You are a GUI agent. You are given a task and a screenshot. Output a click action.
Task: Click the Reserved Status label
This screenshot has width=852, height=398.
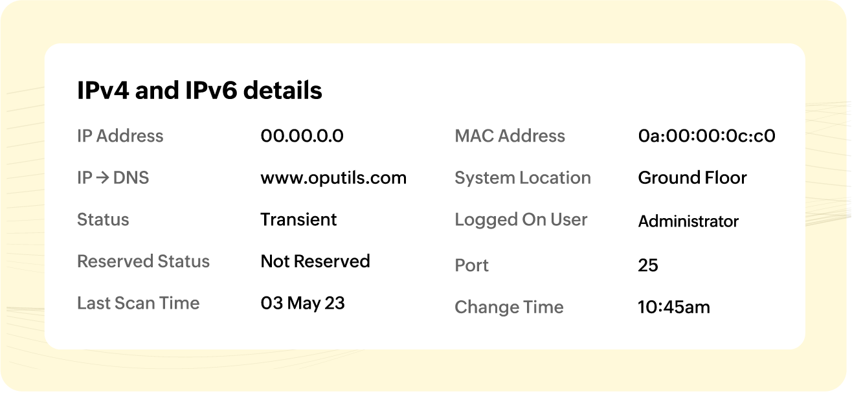point(144,261)
